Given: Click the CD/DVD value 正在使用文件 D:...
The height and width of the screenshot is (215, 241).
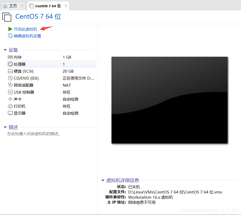Looking at the screenshot, I should tap(78, 78).
